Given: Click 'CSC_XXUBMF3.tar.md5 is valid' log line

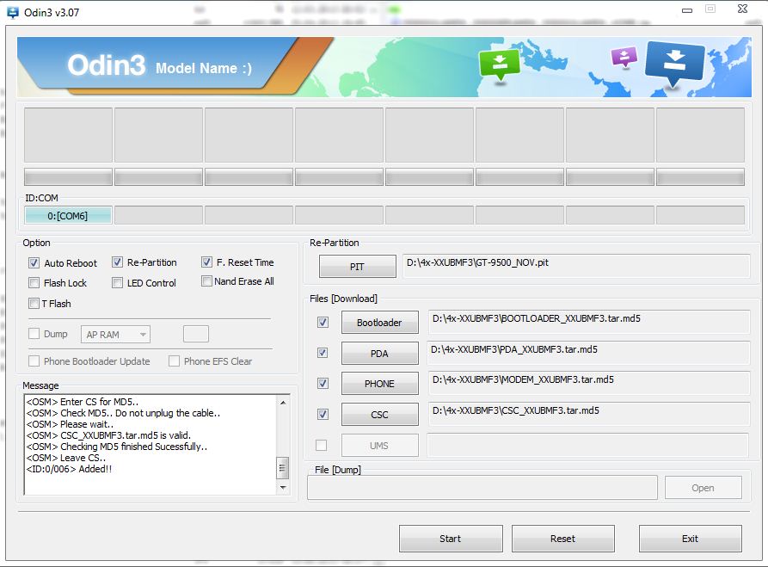Looking at the screenshot, I should (x=108, y=435).
